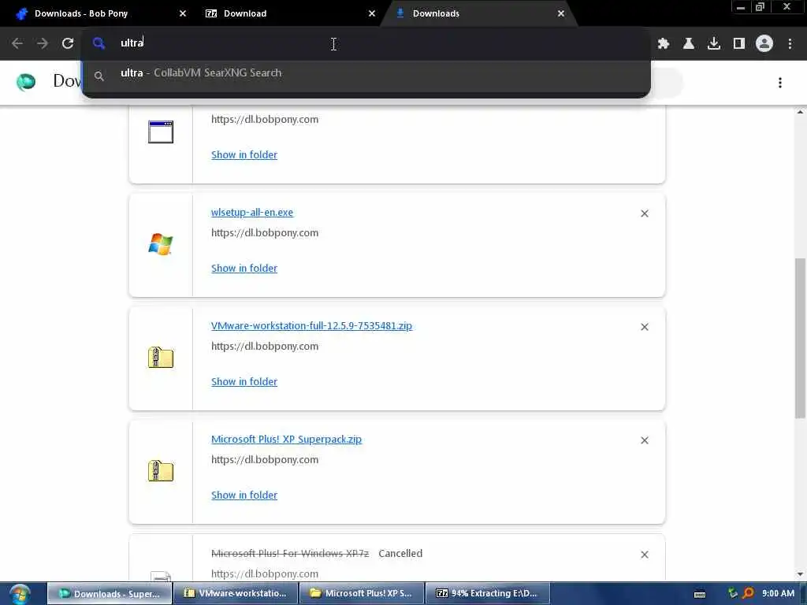Open the VMware-workstation-full-12.5.9-7535481.zip link
This screenshot has height=605, width=807.
tap(311, 325)
